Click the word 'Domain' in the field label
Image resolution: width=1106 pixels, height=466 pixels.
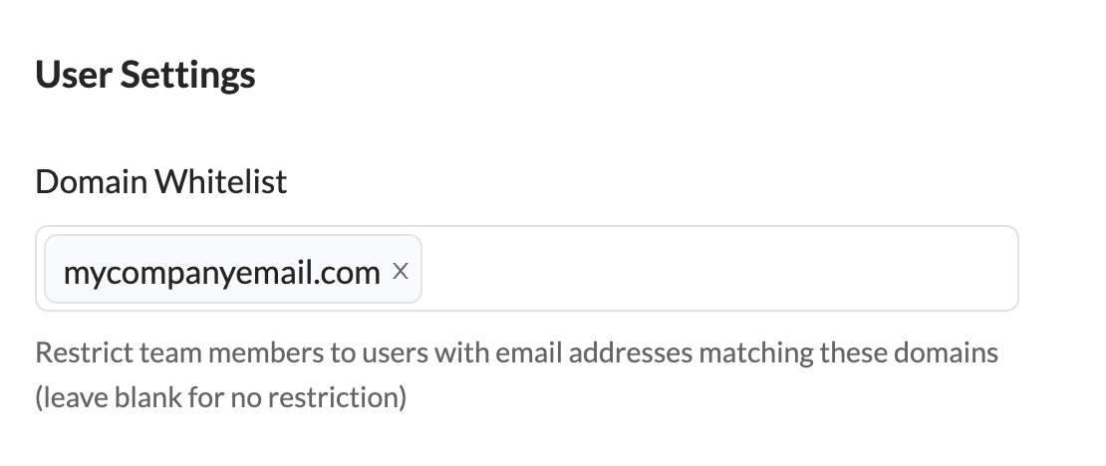tap(92, 182)
